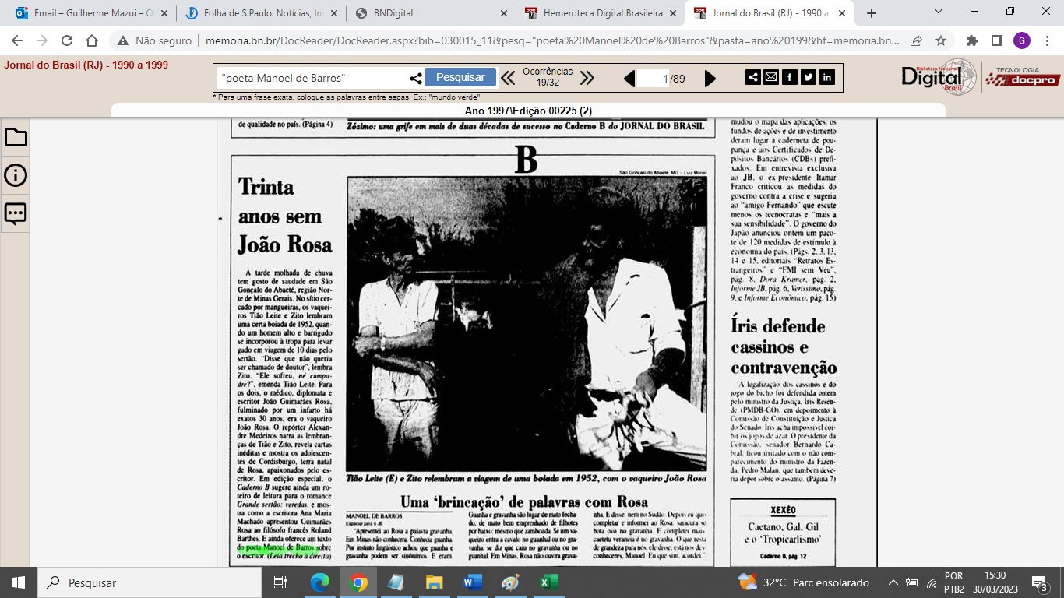Image resolution: width=1064 pixels, height=598 pixels.
Task: Click the Não seguro site warning
Action: (x=155, y=40)
